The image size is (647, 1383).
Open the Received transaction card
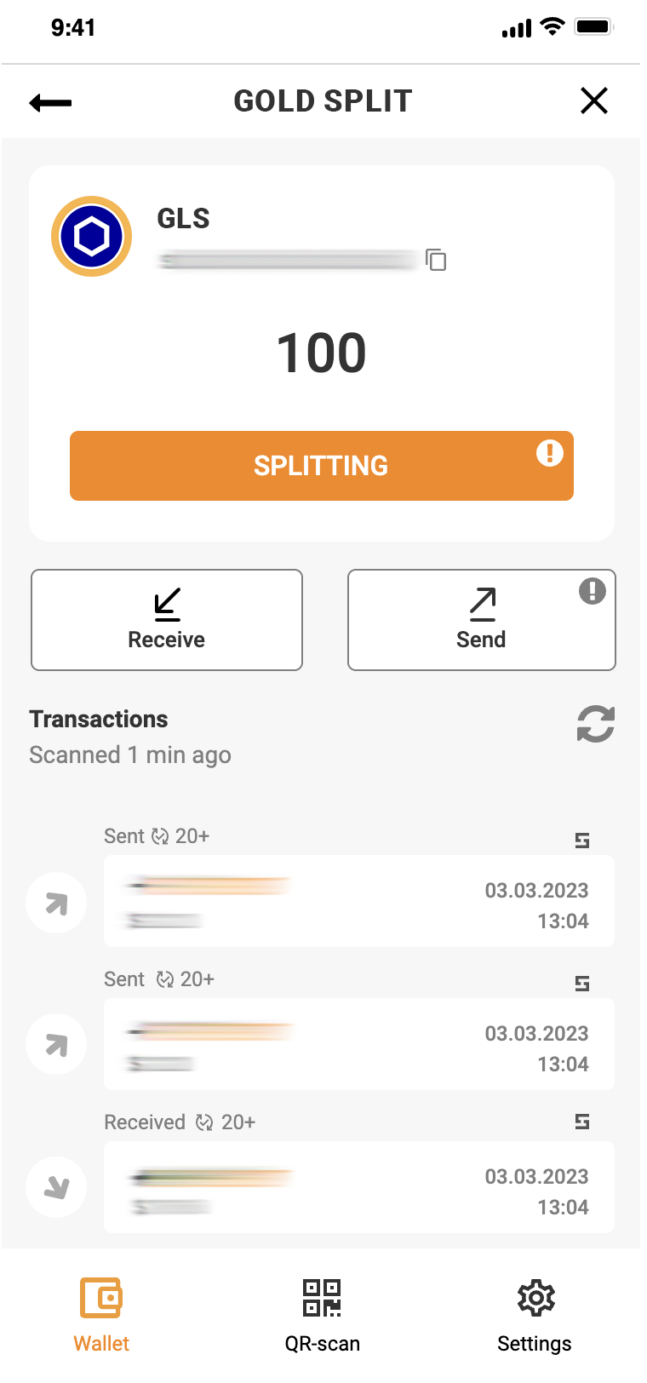click(x=358, y=1187)
